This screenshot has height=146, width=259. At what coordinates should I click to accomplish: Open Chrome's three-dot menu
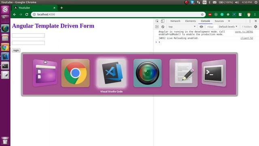click(x=255, y=15)
